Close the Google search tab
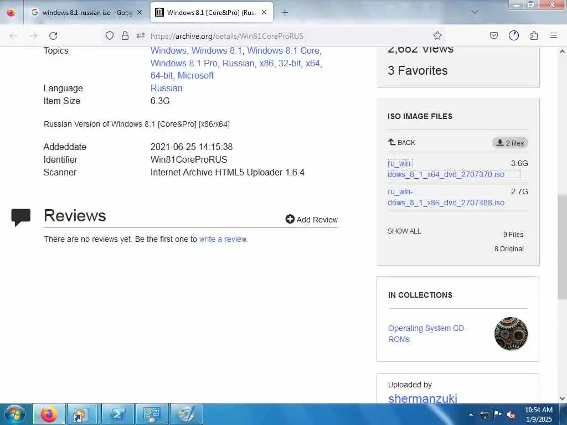The width and height of the screenshot is (567, 425). pos(140,13)
